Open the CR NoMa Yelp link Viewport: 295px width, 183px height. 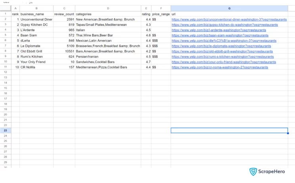tap(220, 67)
